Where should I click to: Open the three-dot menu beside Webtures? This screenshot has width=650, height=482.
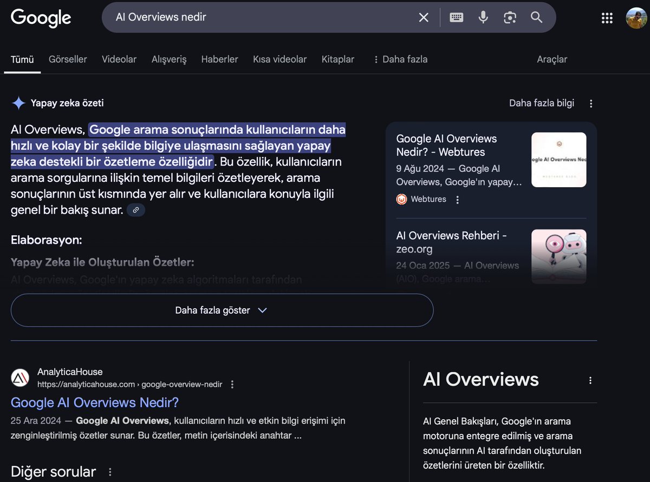(x=457, y=200)
